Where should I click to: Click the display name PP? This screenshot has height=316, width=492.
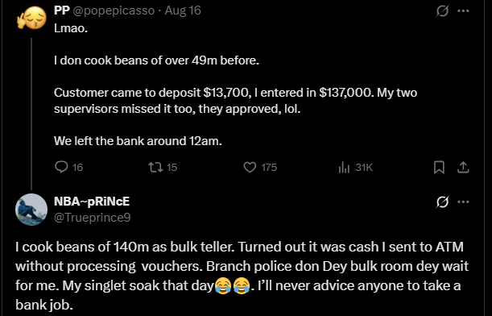click(62, 10)
